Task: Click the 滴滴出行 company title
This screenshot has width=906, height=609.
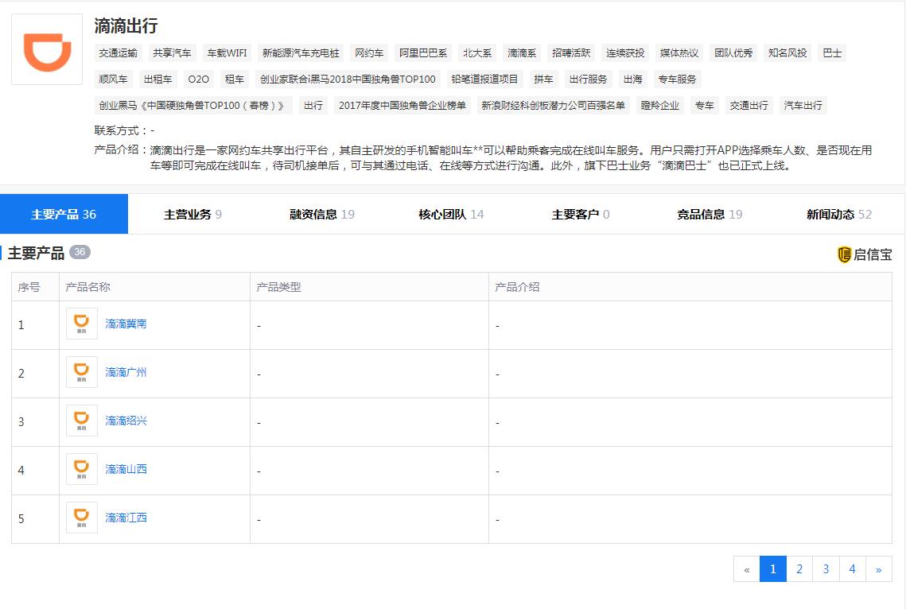Action: point(126,26)
